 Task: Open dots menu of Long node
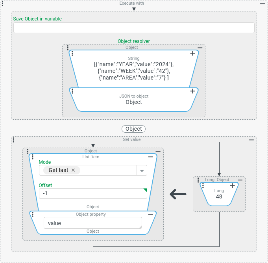[x=203, y=185]
